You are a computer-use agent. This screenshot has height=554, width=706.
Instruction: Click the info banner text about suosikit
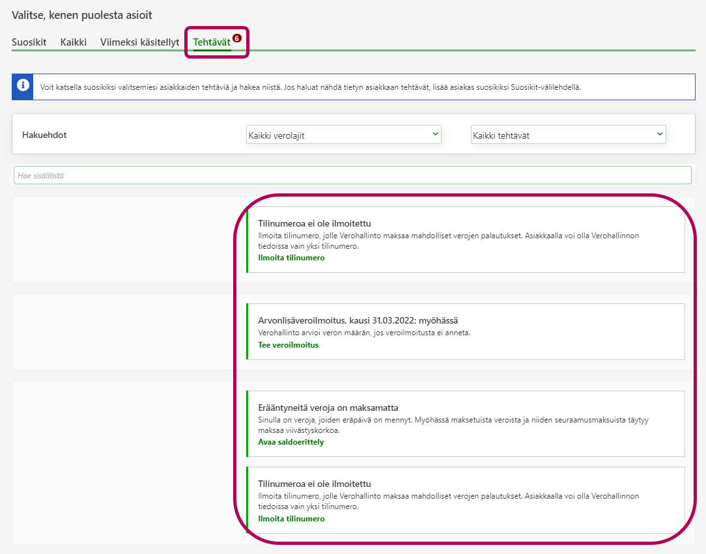click(310, 87)
